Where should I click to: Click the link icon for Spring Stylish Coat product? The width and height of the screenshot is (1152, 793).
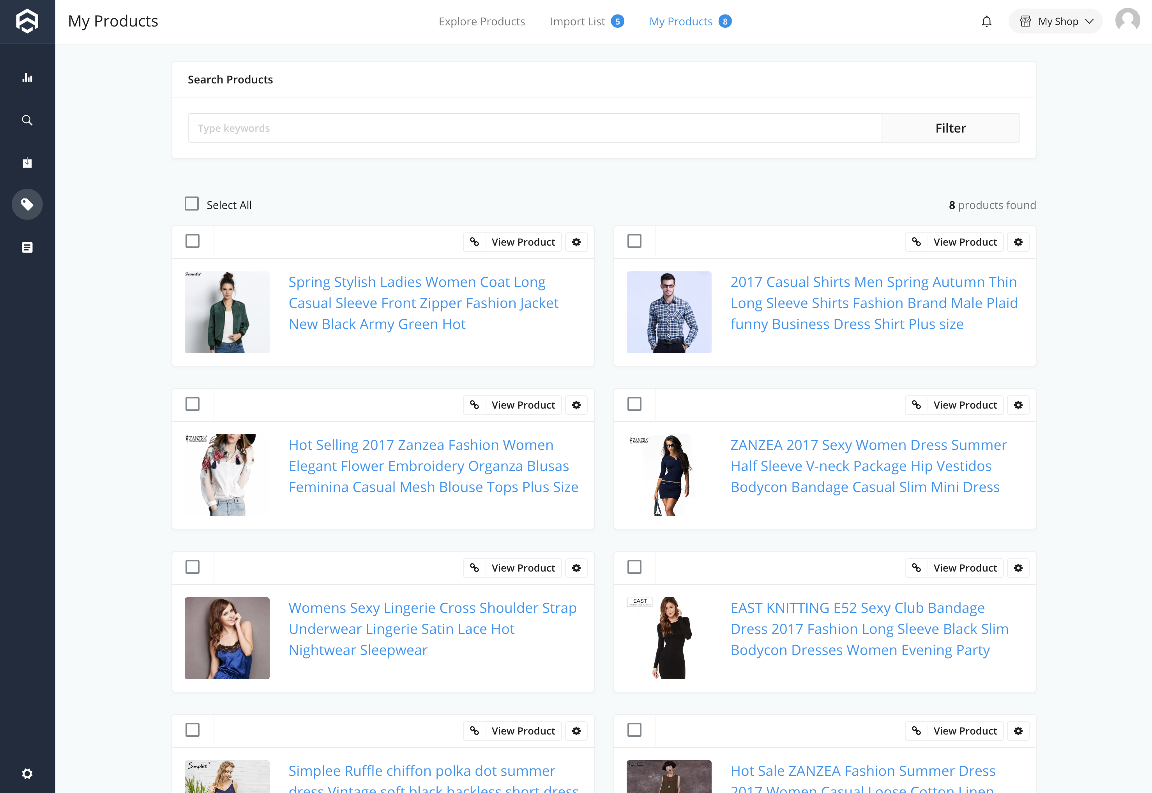point(474,242)
